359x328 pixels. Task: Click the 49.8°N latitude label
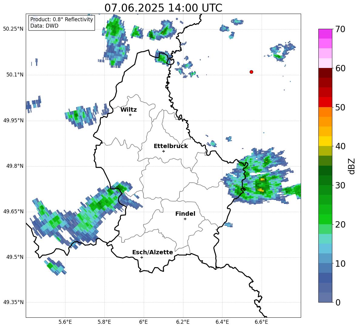pyautogui.click(x=15, y=166)
